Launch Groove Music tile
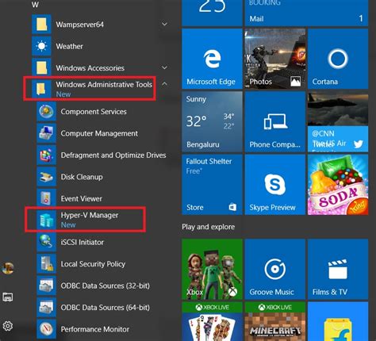The image size is (376, 341). coord(275,269)
